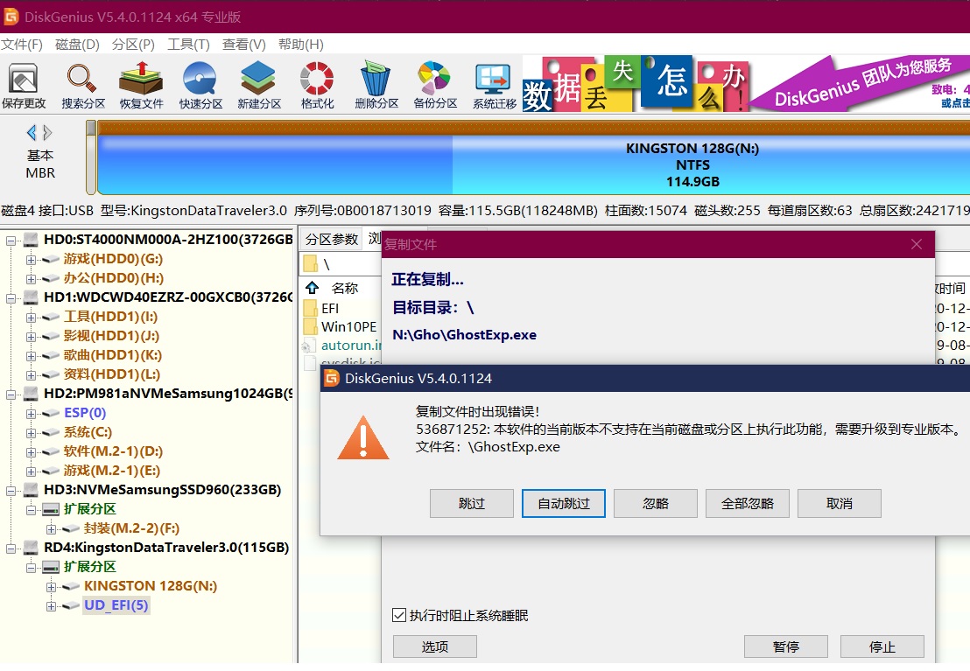Screen dimensions: 970x671
Task: Collapse the HD3 NVMeSamsungSSD960 node
Action: (11, 491)
